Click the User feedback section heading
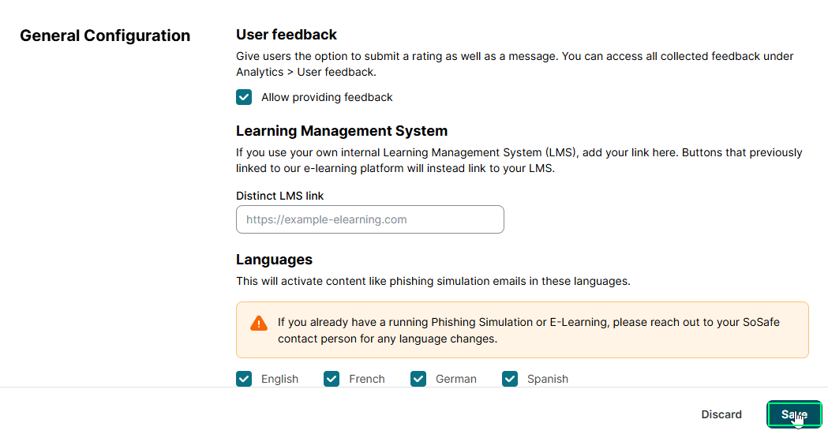This screenshot has width=828, height=438. pyautogui.click(x=287, y=35)
